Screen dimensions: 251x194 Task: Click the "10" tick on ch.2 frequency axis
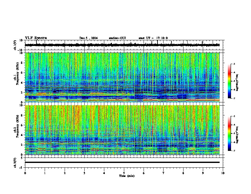point(21,105)
